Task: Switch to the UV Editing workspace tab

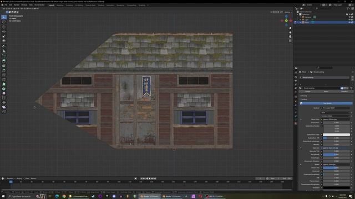Action: click(79, 5)
